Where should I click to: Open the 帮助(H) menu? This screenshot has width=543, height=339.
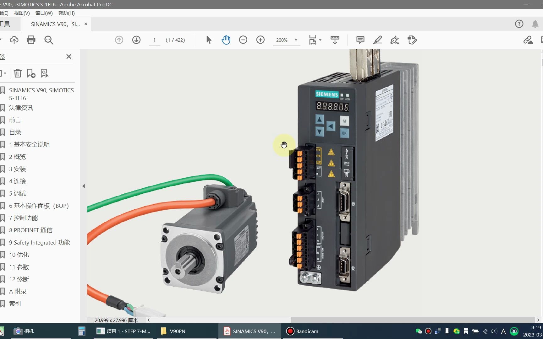coord(67,13)
